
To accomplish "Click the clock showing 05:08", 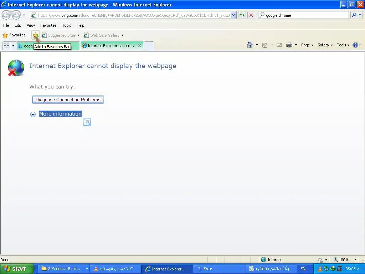I will 352,269.
